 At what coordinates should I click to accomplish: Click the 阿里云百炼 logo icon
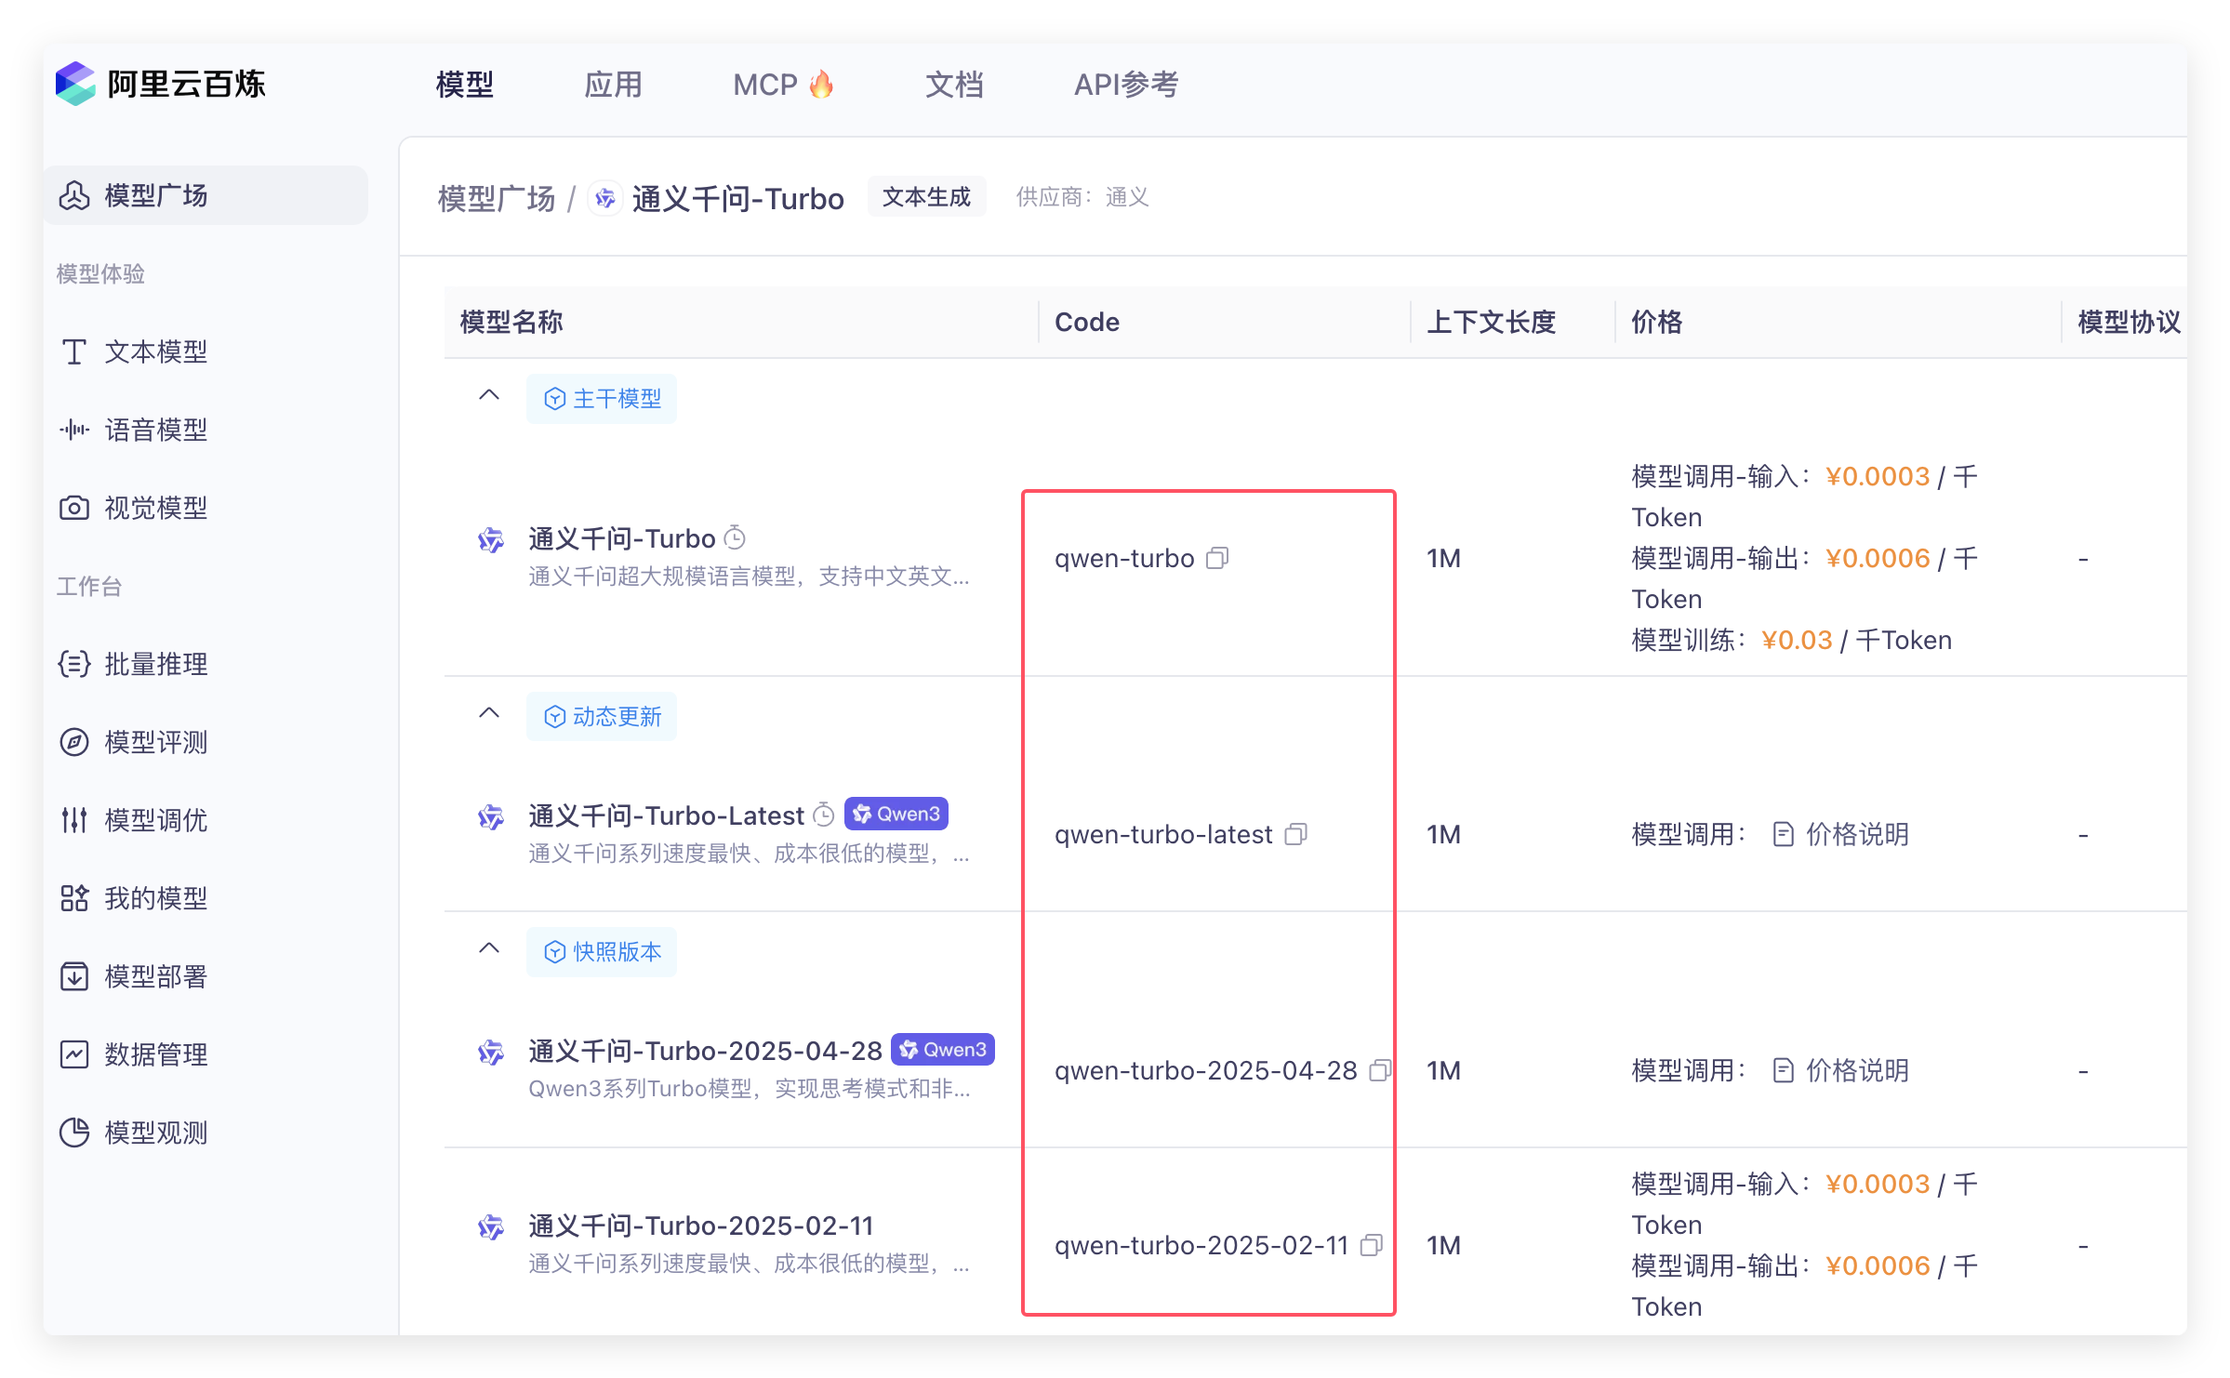click(75, 85)
